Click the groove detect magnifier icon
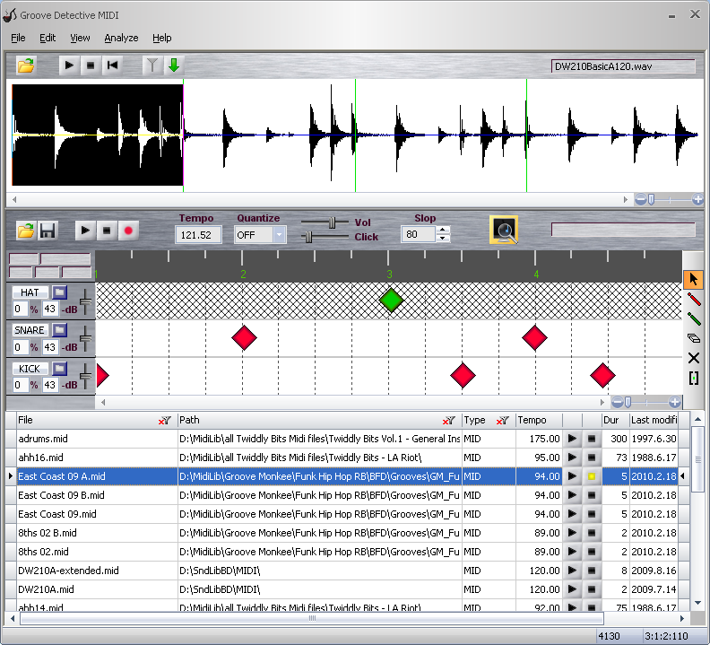This screenshot has width=710, height=645. [504, 231]
